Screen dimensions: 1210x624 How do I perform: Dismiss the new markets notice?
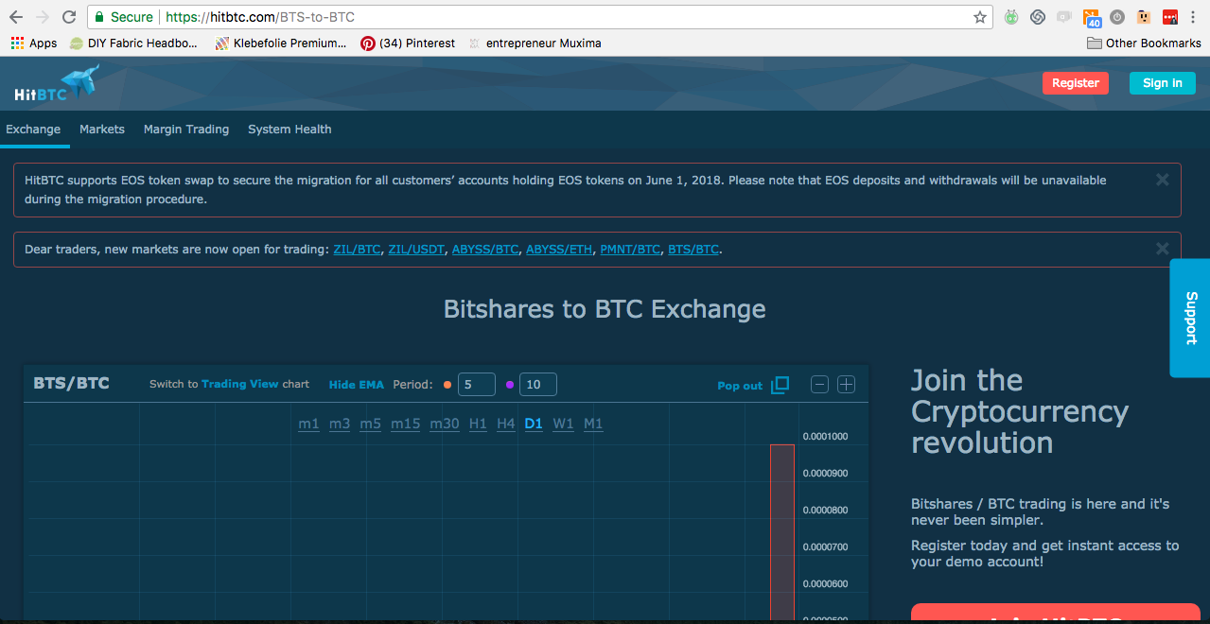pyautogui.click(x=1163, y=249)
